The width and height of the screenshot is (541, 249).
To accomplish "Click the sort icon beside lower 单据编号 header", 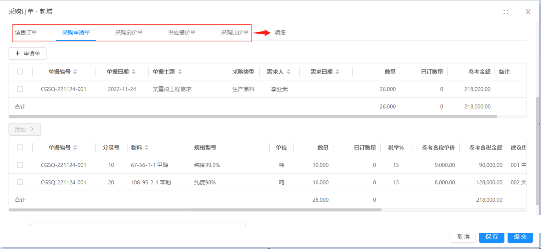I will pyautogui.click(x=75, y=148).
